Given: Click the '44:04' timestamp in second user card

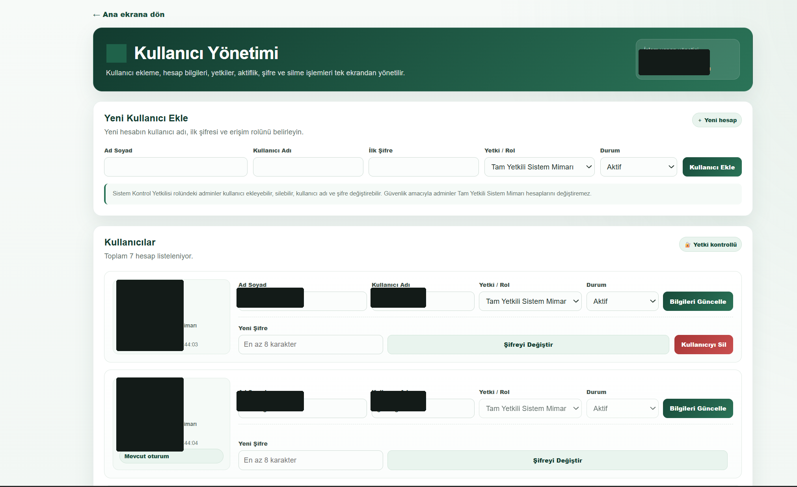Looking at the screenshot, I should point(191,443).
